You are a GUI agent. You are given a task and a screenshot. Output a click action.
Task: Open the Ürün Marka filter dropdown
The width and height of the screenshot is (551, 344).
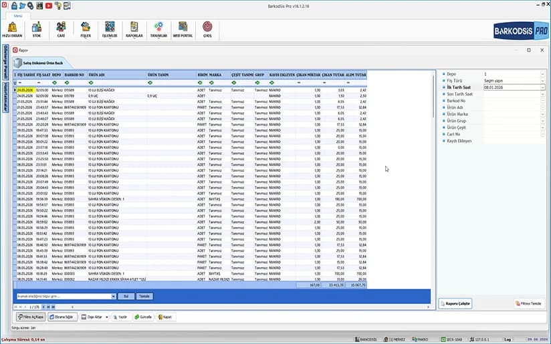(542, 114)
